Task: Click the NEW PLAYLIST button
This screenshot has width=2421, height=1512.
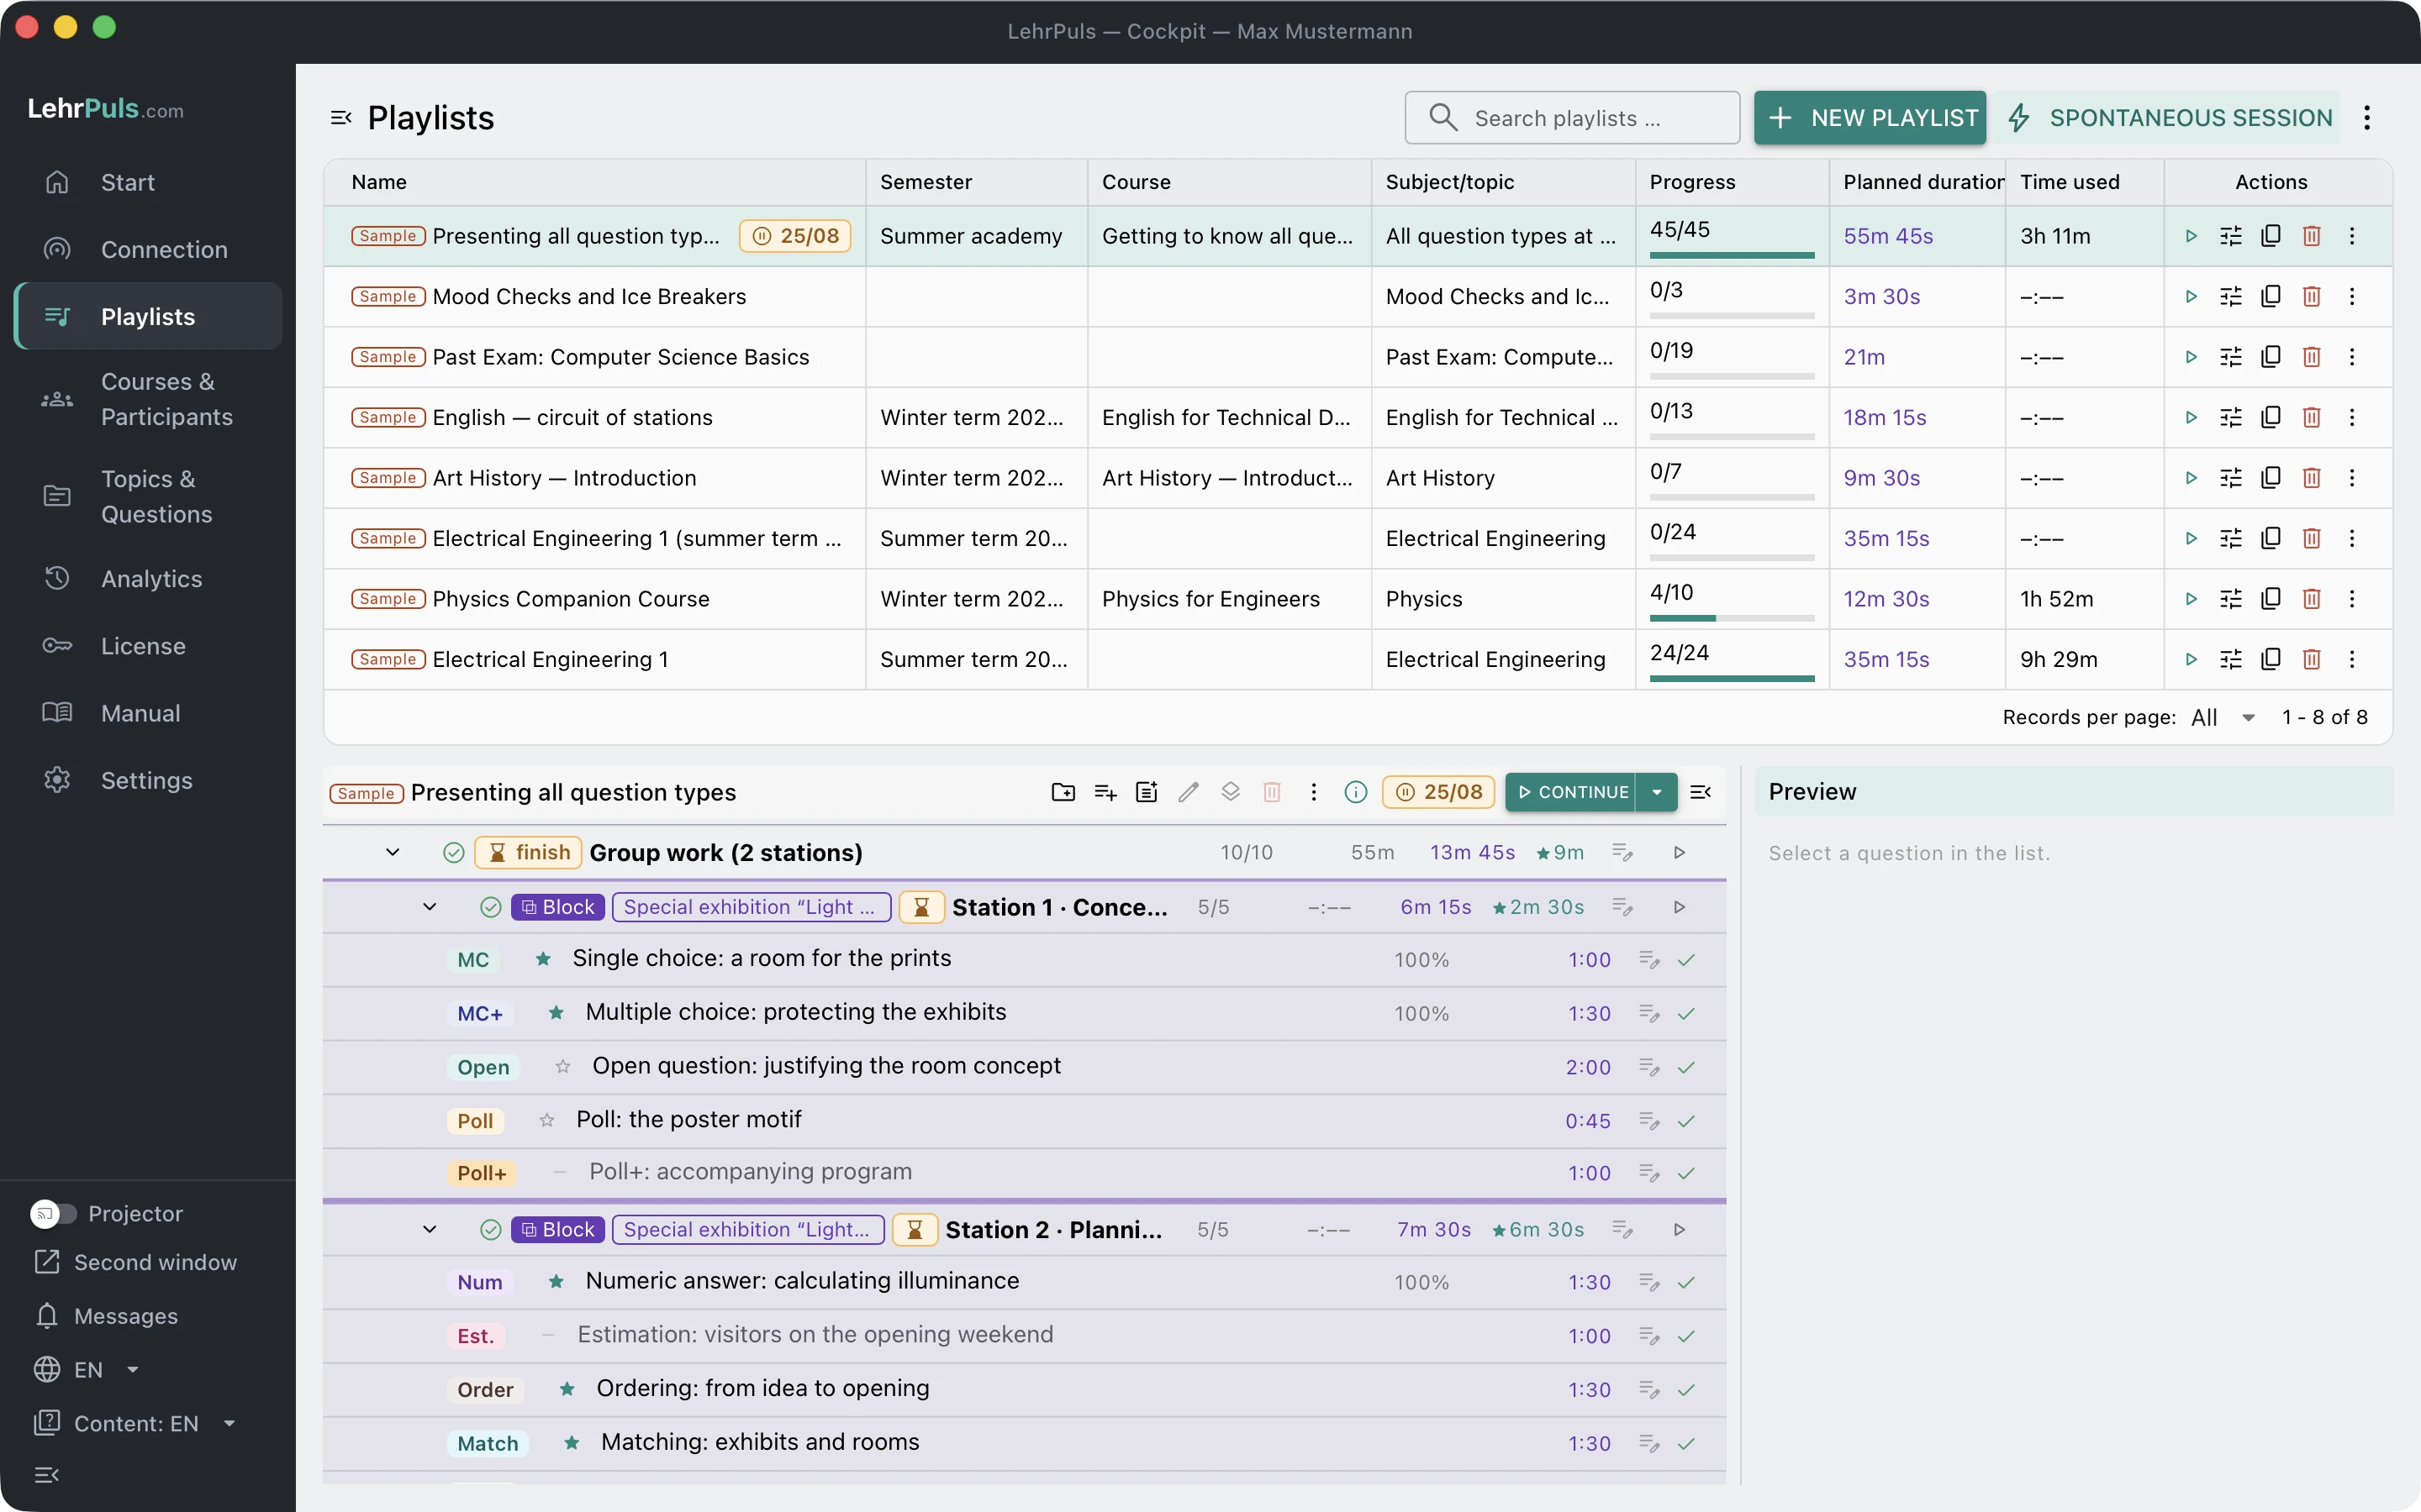Action: point(1870,118)
